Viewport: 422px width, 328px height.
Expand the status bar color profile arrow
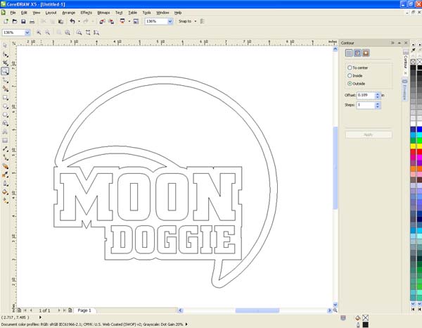(186, 324)
